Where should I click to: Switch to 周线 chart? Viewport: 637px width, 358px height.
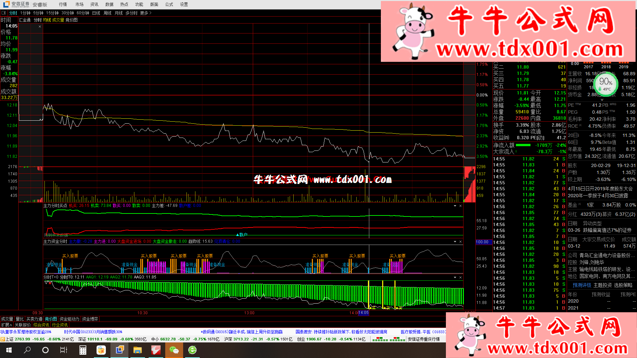click(107, 13)
